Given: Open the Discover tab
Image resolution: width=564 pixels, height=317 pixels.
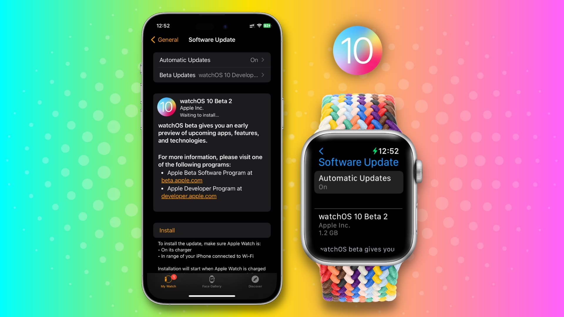Looking at the screenshot, I should (255, 281).
